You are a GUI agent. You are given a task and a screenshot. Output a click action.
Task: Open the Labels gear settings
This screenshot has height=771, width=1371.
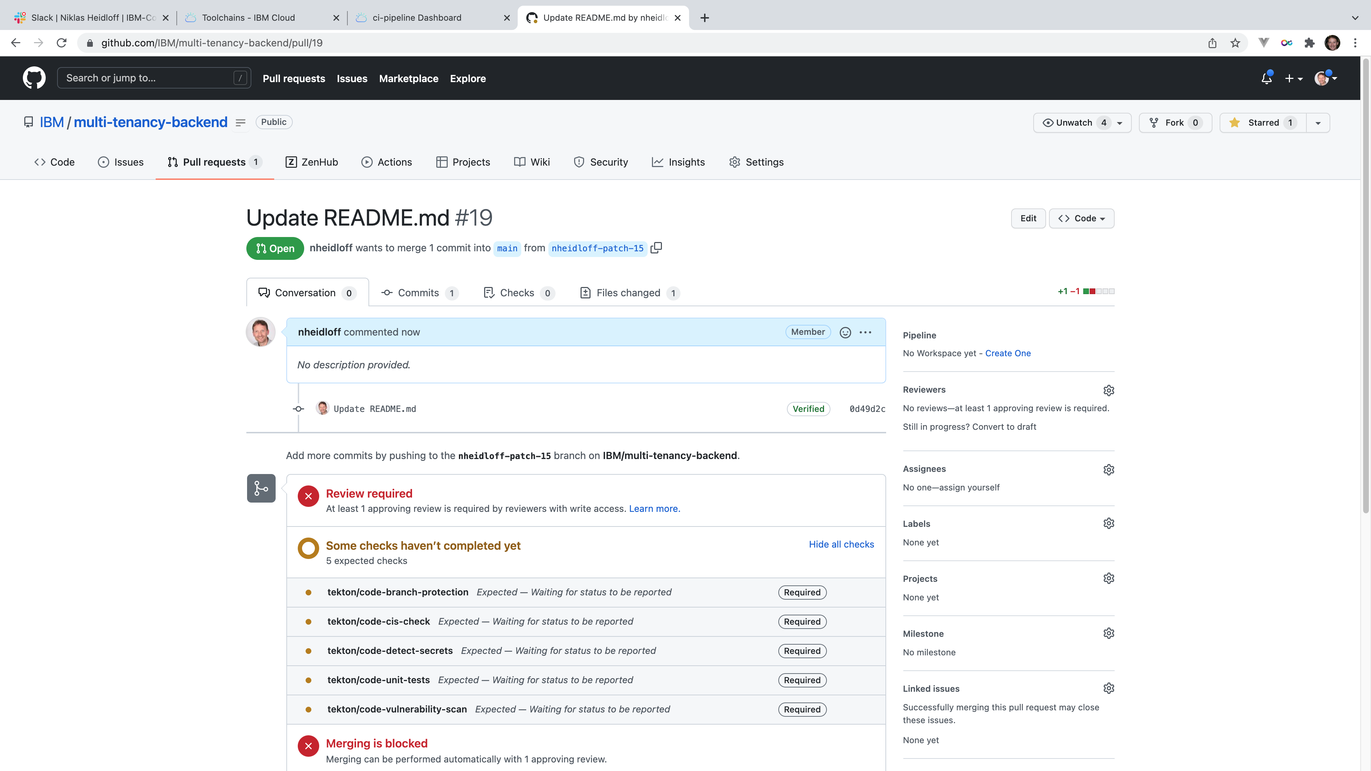[x=1109, y=524]
